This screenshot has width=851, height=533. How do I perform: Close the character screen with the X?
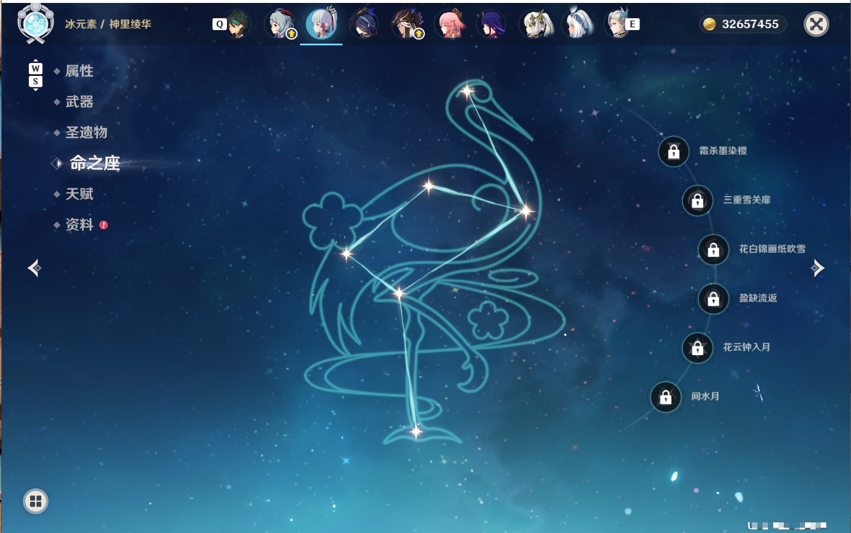(x=816, y=24)
